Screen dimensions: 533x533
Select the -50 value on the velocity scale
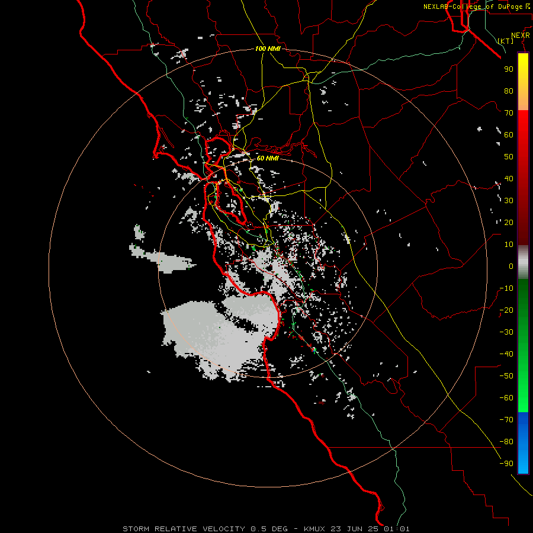pyautogui.click(x=506, y=376)
